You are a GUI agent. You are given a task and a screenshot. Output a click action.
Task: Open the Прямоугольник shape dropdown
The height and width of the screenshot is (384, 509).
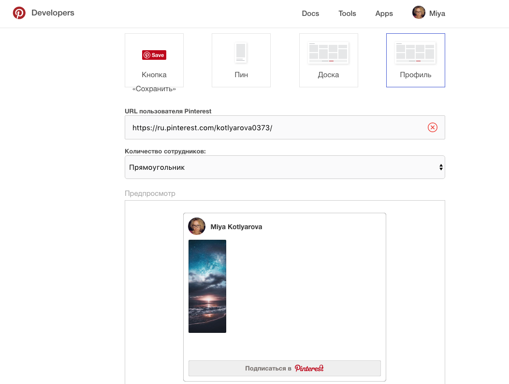pos(285,167)
